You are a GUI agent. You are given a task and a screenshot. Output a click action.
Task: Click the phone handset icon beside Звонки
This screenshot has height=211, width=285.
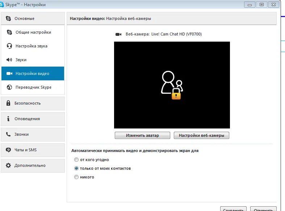tap(8, 134)
